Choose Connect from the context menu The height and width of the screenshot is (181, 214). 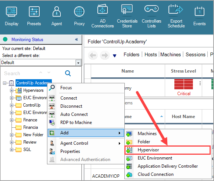(x=86, y=98)
